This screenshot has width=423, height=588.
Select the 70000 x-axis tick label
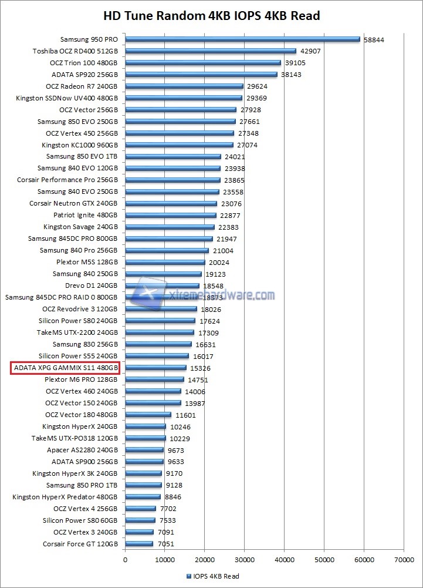pos(404,560)
